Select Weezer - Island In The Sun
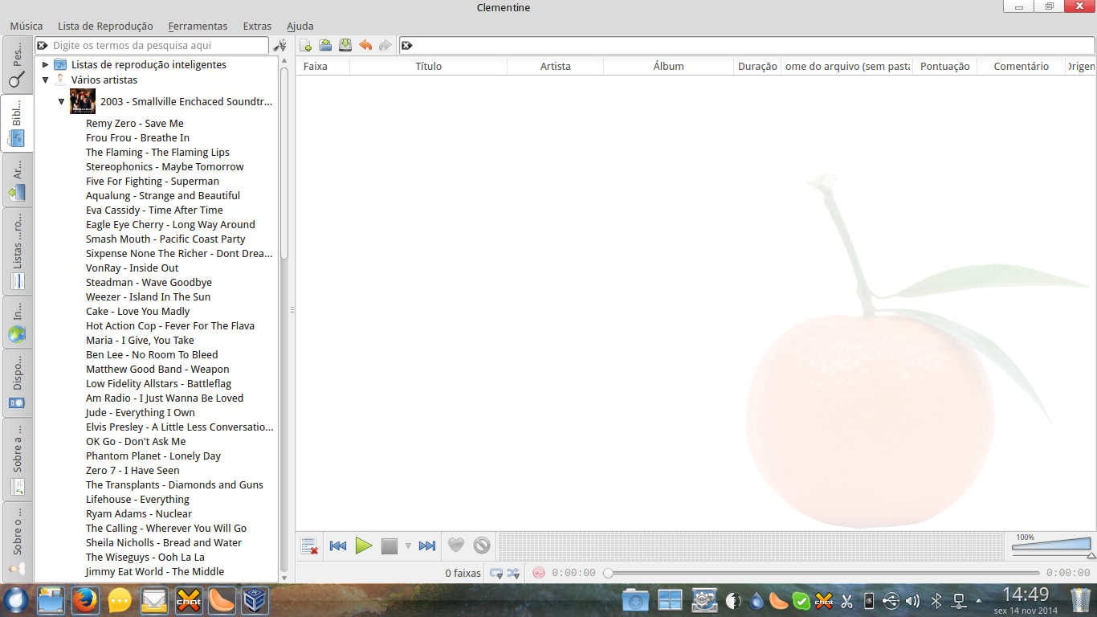The height and width of the screenshot is (617, 1097). (x=149, y=296)
